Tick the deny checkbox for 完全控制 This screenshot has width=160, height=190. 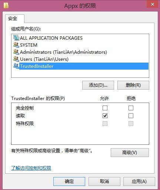tap(131, 108)
